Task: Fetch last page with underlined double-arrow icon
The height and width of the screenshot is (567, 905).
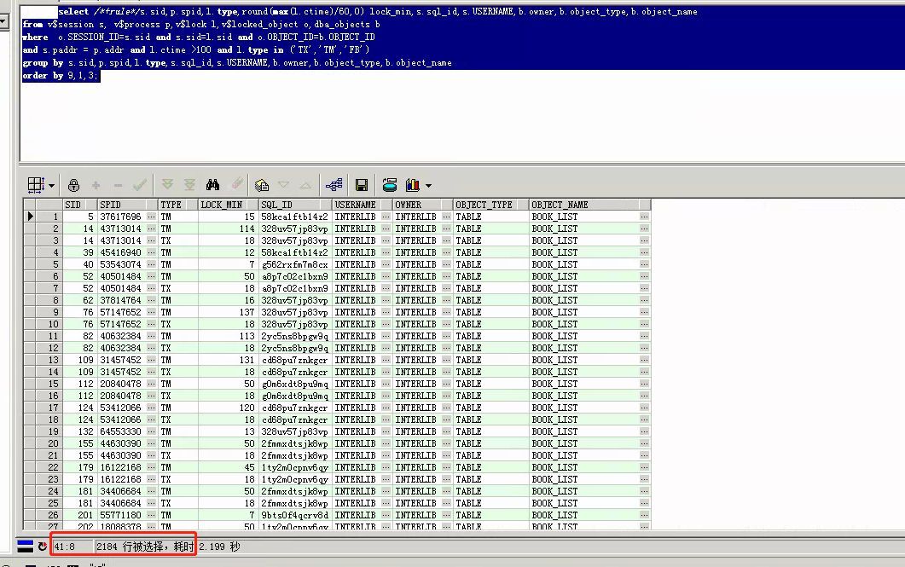Action: tap(189, 185)
